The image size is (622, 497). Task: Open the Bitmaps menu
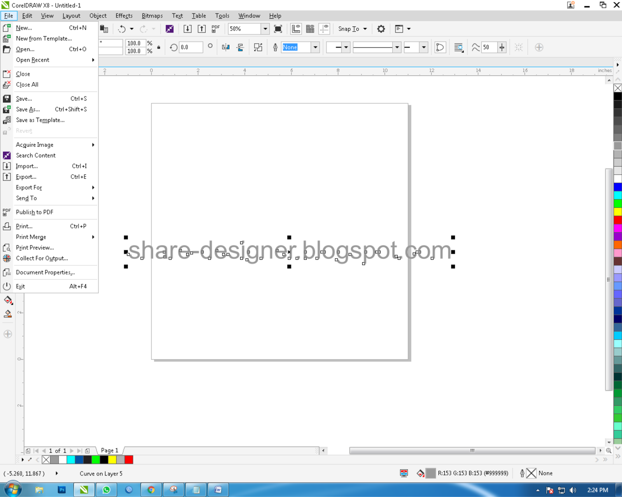click(152, 16)
